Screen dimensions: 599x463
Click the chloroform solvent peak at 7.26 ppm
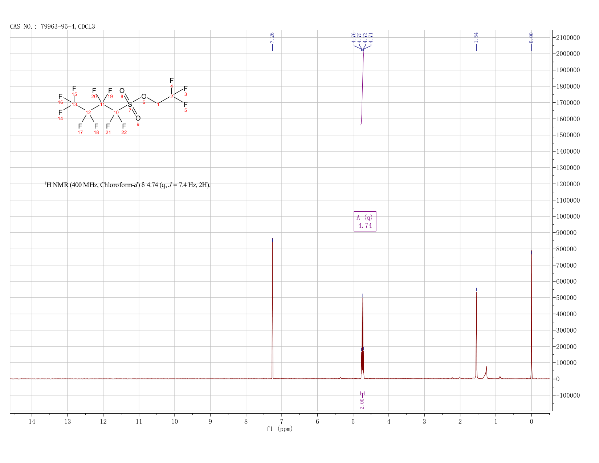pyautogui.click(x=272, y=309)
